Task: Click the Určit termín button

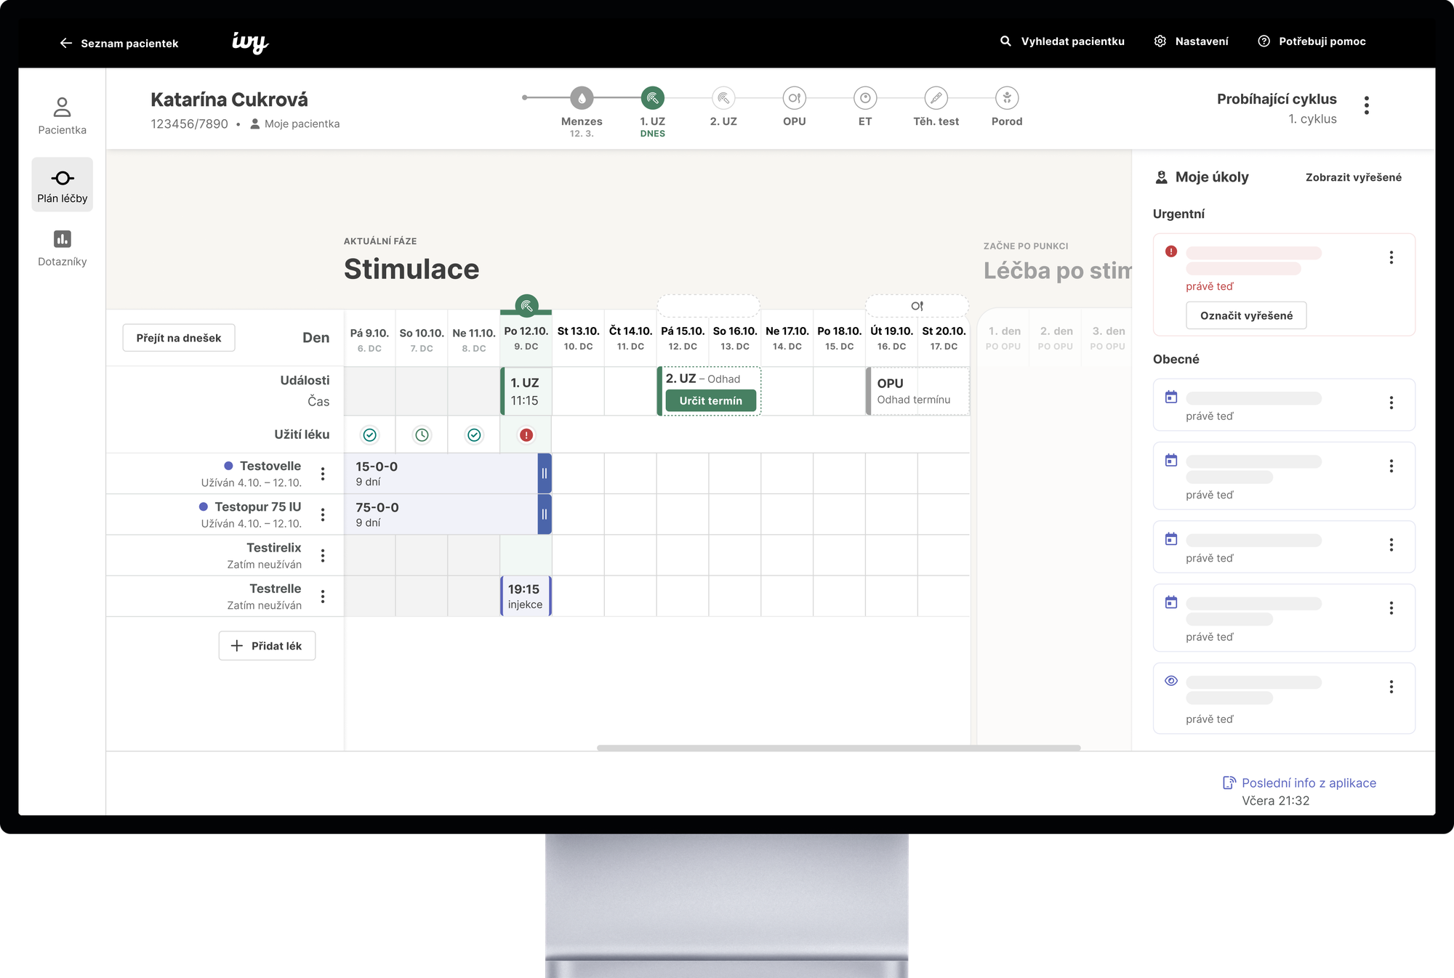Action: point(710,401)
